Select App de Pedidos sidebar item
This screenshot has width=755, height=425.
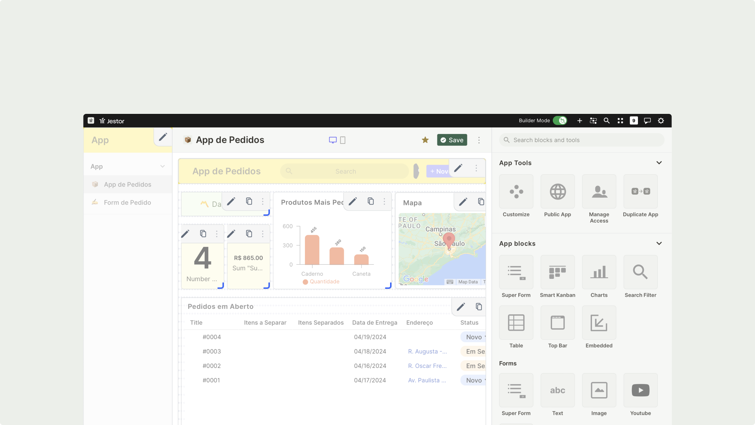[127, 184]
